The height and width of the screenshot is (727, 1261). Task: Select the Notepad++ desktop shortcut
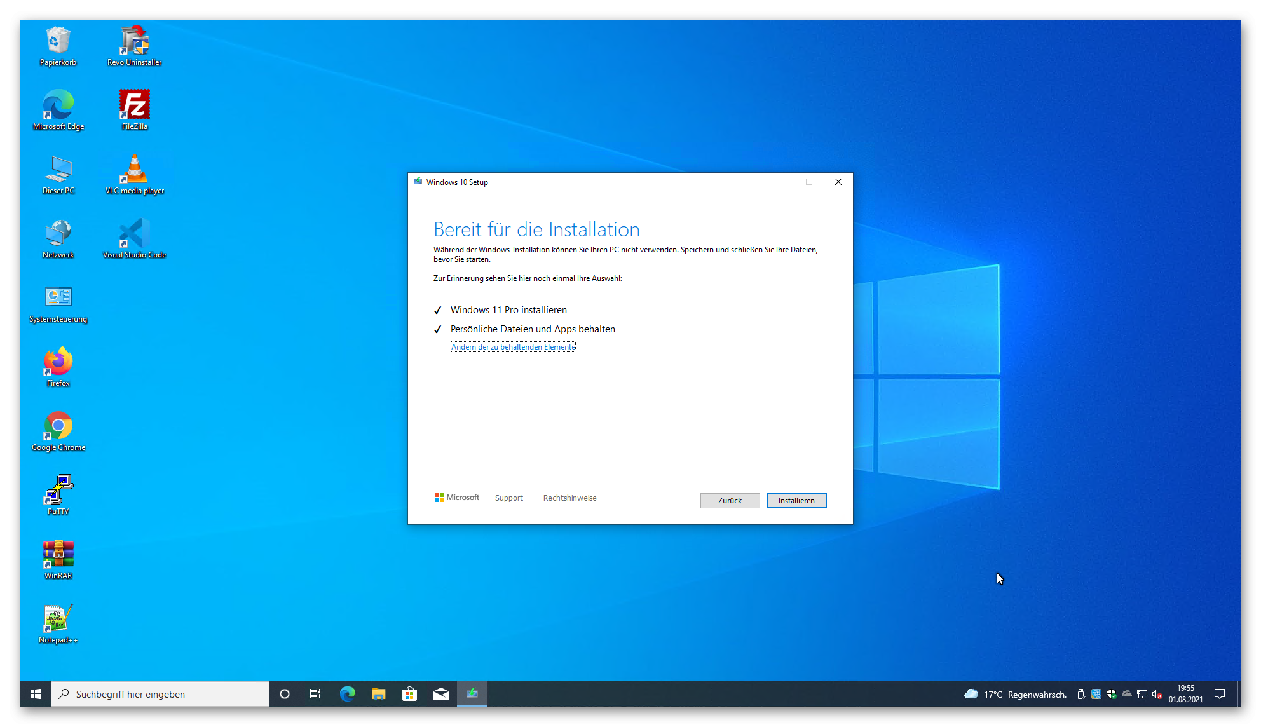(x=58, y=623)
